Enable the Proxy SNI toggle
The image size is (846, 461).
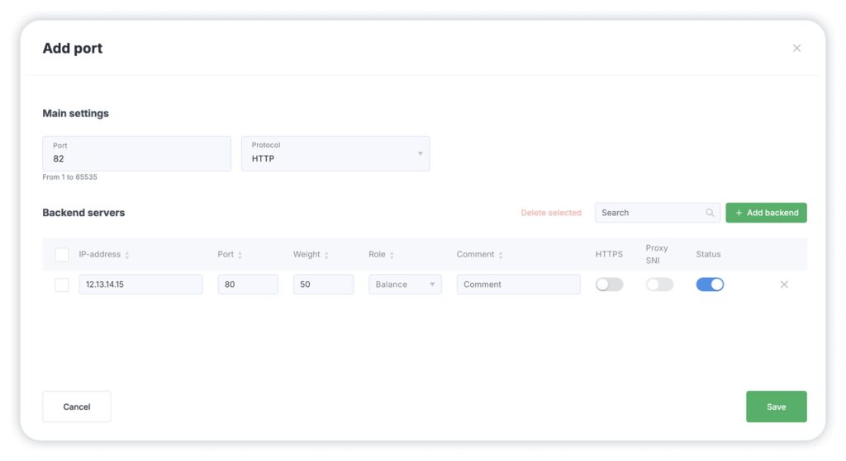pyautogui.click(x=659, y=285)
